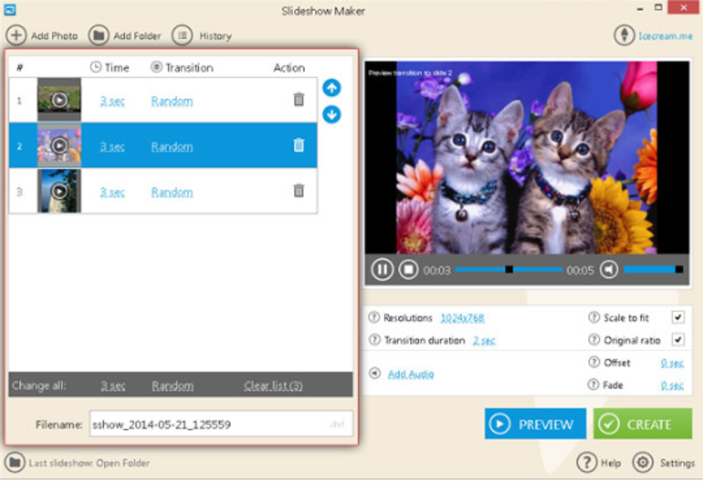Click the CREATE button
The height and width of the screenshot is (481, 703).
point(642,424)
